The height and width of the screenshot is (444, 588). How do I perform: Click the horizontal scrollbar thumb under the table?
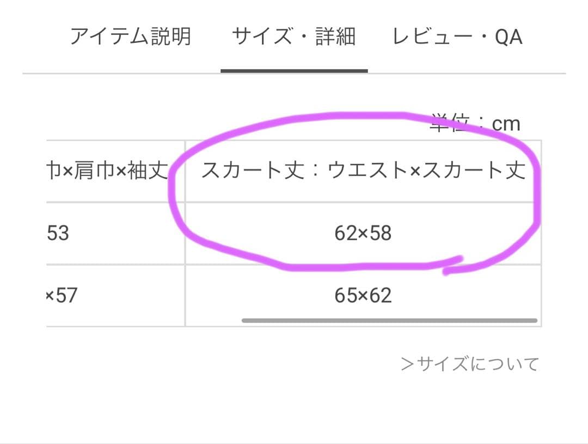389,321
